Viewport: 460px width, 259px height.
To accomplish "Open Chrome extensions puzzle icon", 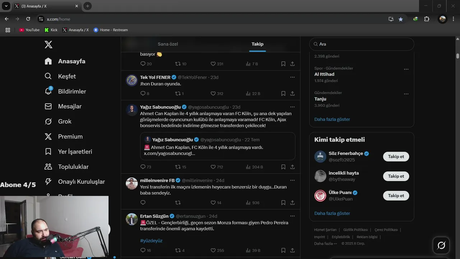I will point(427,19).
